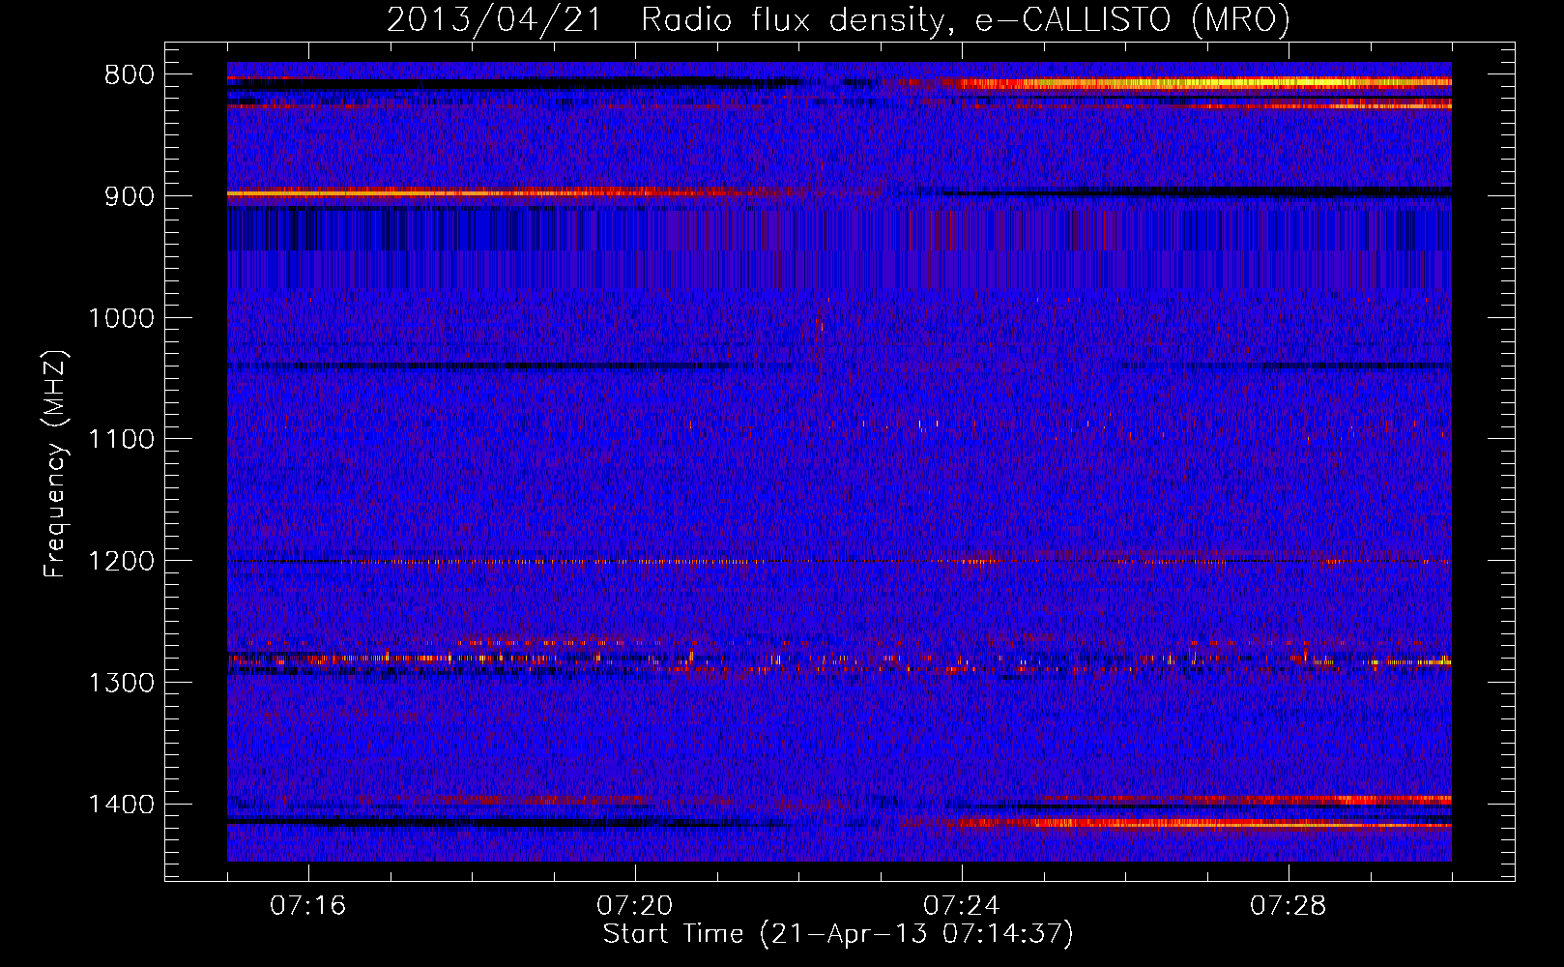Image resolution: width=1564 pixels, height=967 pixels.
Task: Click the 07:24 time tick label
Action: point(962,906)
